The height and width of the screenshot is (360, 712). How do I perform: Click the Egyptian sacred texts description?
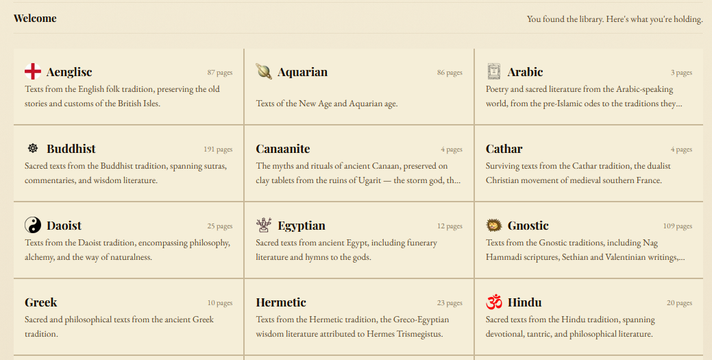coord(346,250)
